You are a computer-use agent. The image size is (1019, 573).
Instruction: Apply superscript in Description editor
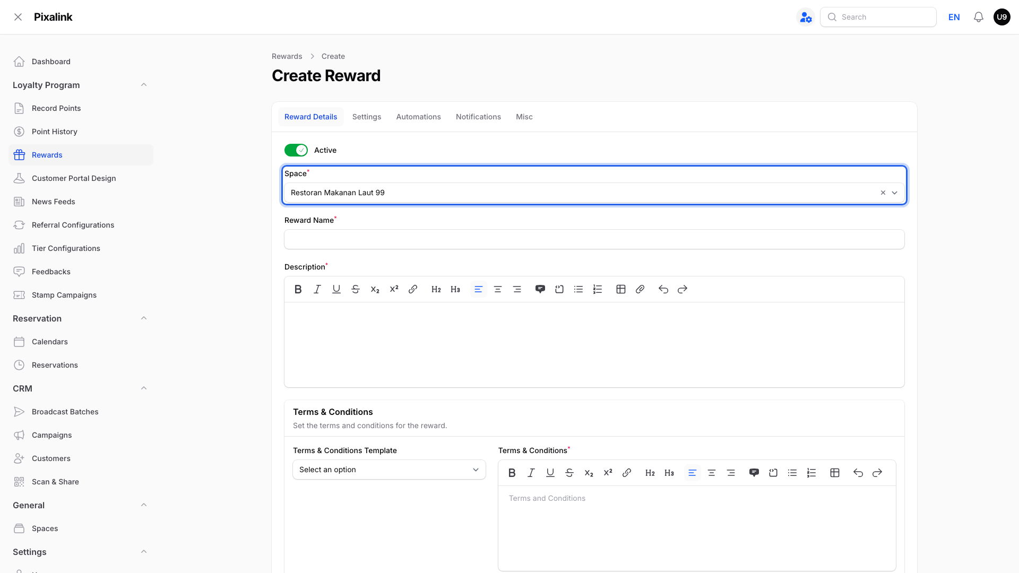[394, 289]
